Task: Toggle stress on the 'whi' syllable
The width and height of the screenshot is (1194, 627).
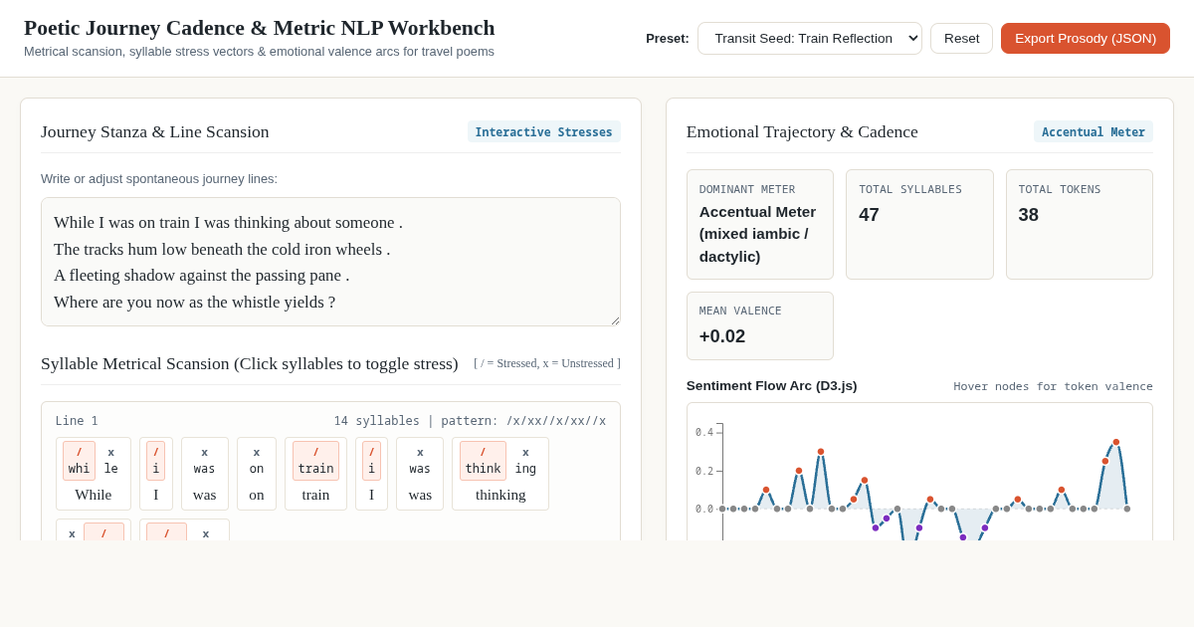Action: coord(79,461)
